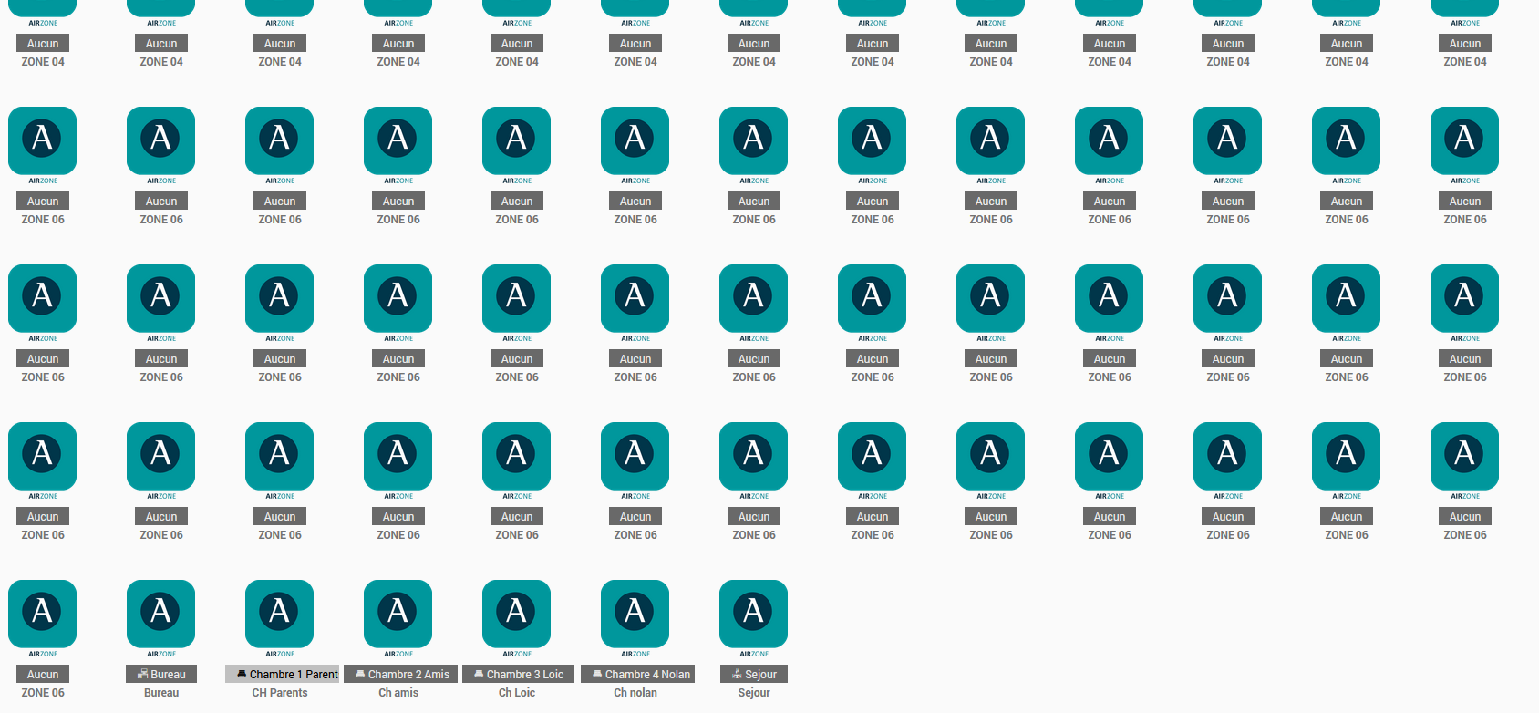Image resolution: width=1539 pixels, height=713 pixels.
Task: Click the Ch Loic device name text
Action: point(517,693)
